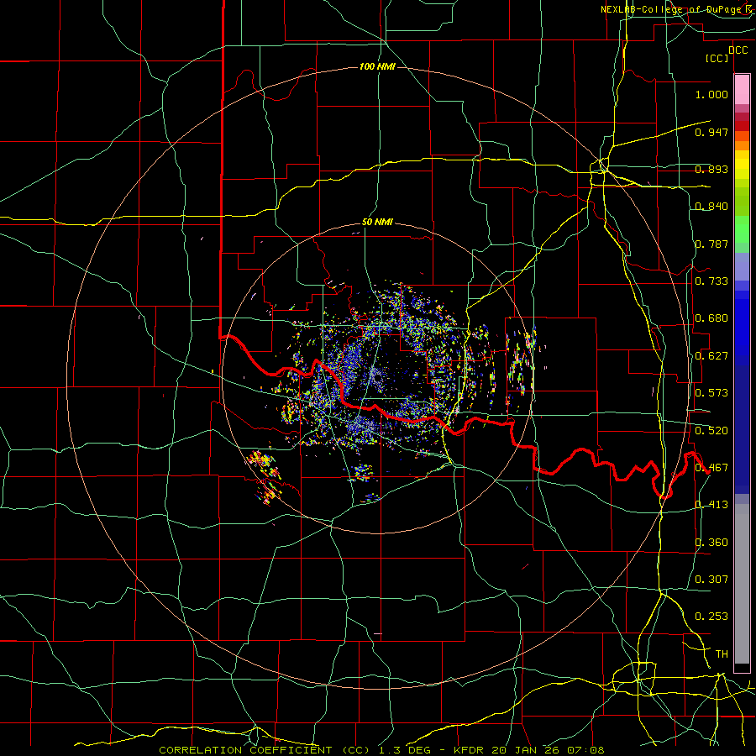Click the pink segment of the color bar
The height and width of the screenshot is (756, 756).
point(742,90)
